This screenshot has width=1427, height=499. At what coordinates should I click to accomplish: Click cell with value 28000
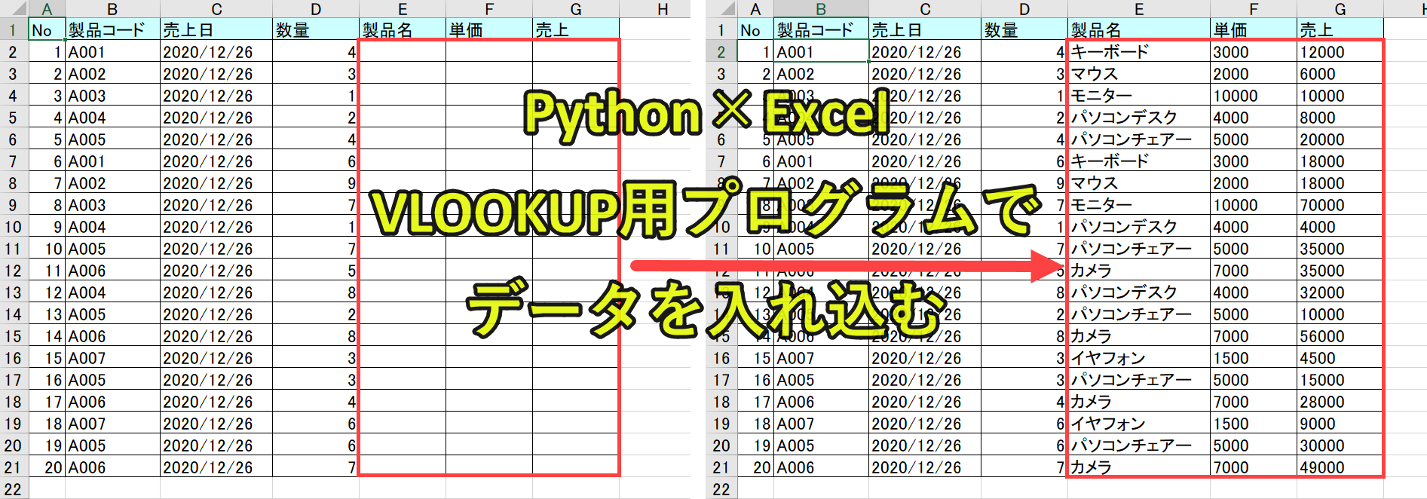(x=1340, y=402)
